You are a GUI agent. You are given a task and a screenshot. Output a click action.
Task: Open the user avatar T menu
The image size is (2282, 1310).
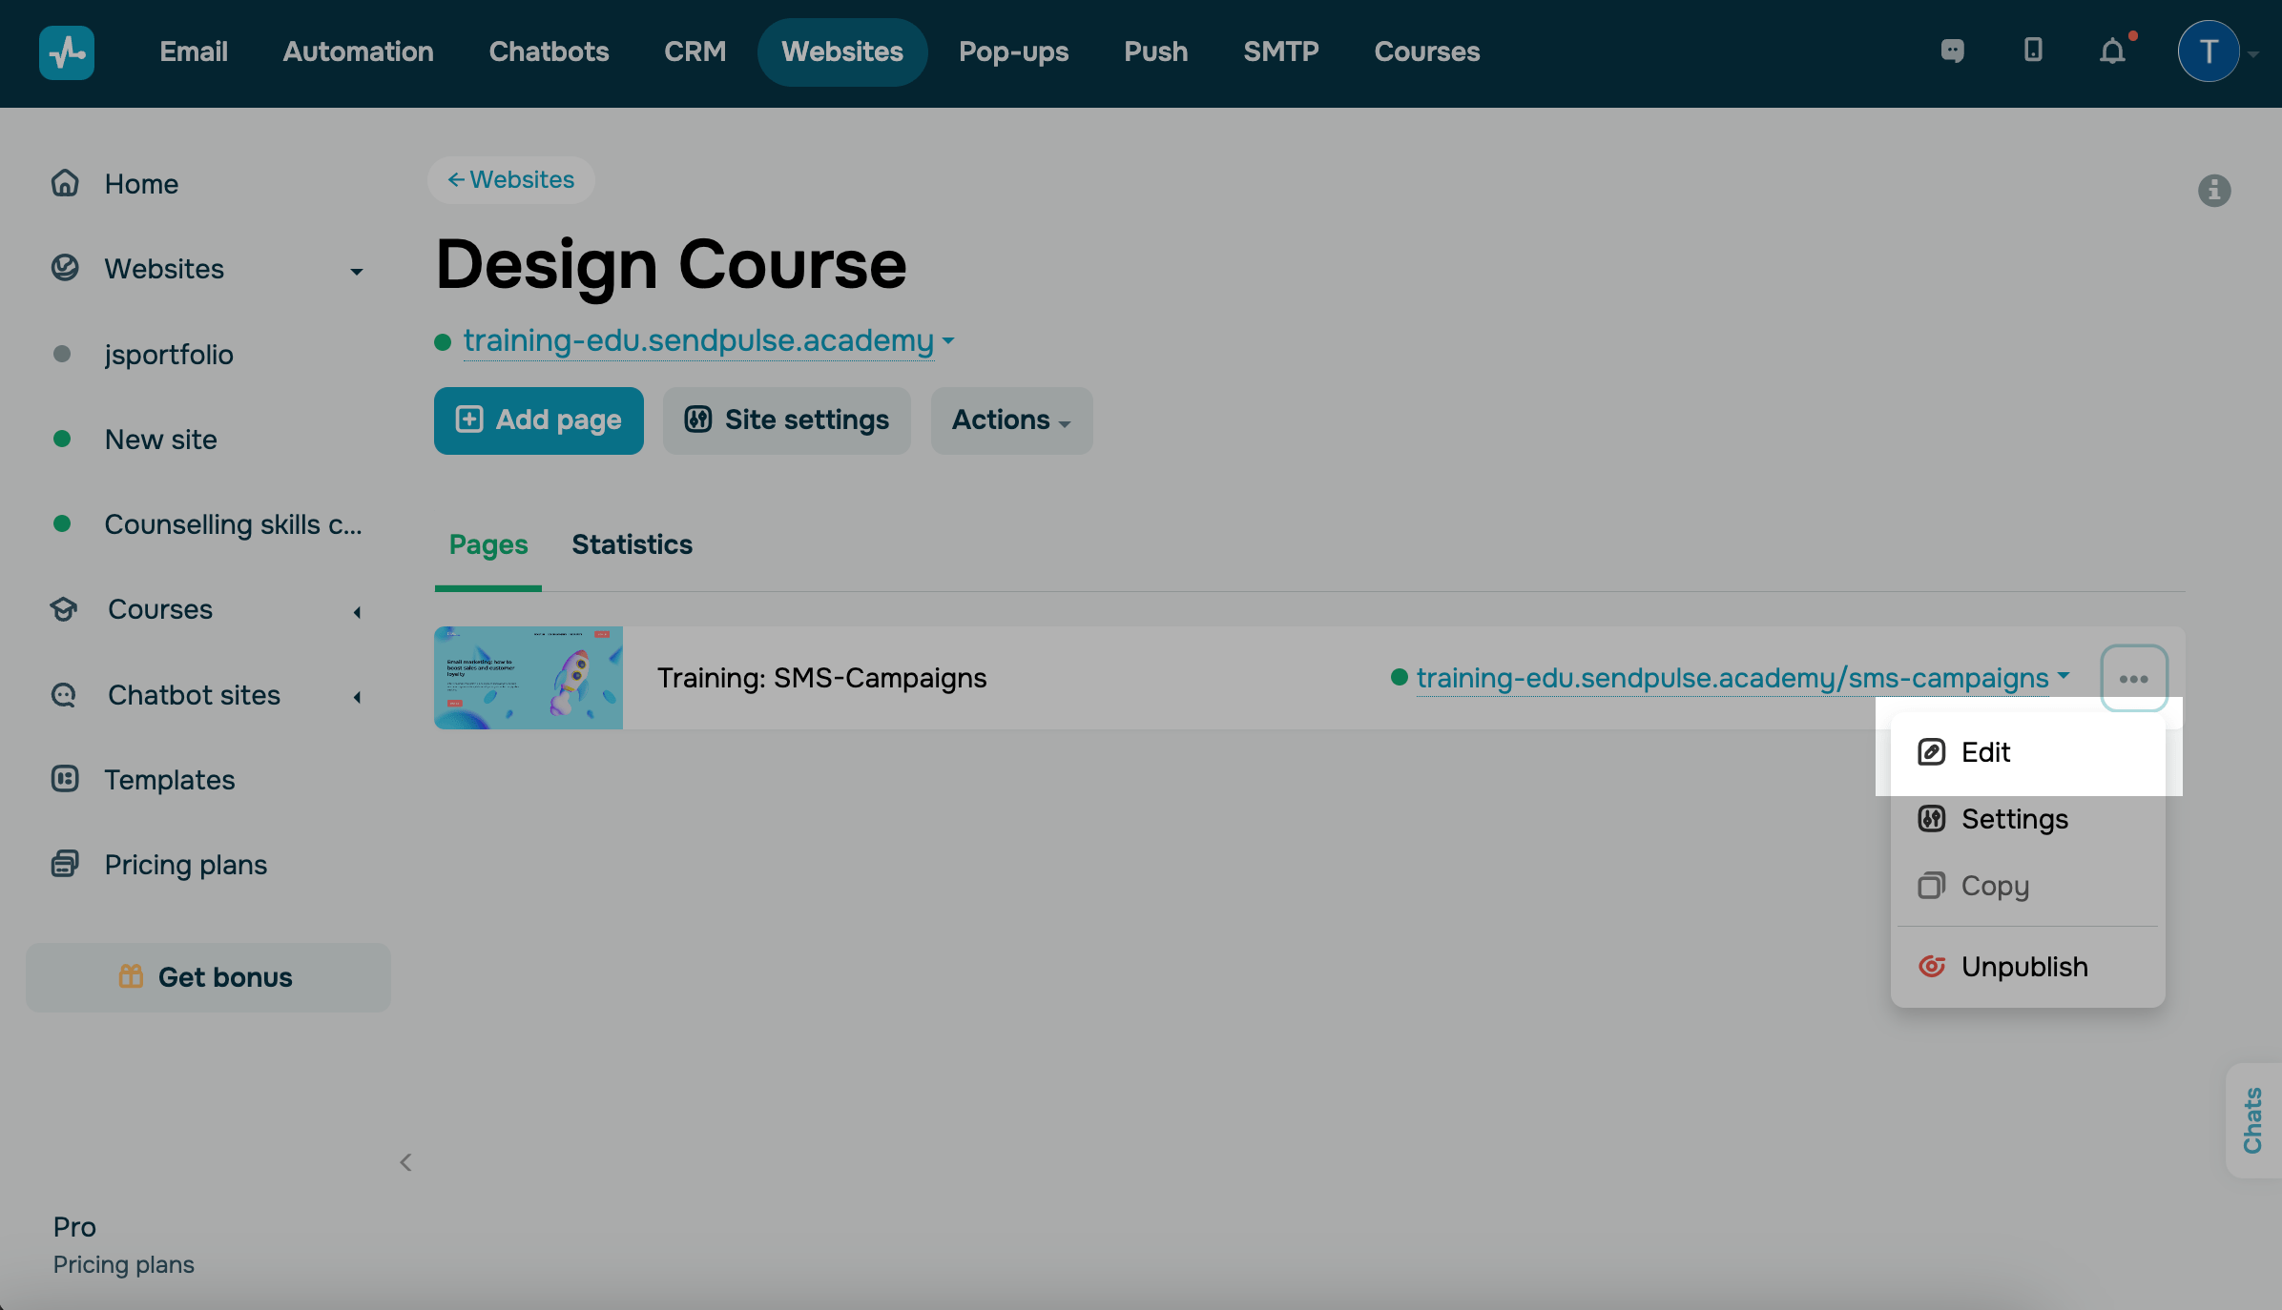(2209, 51)
